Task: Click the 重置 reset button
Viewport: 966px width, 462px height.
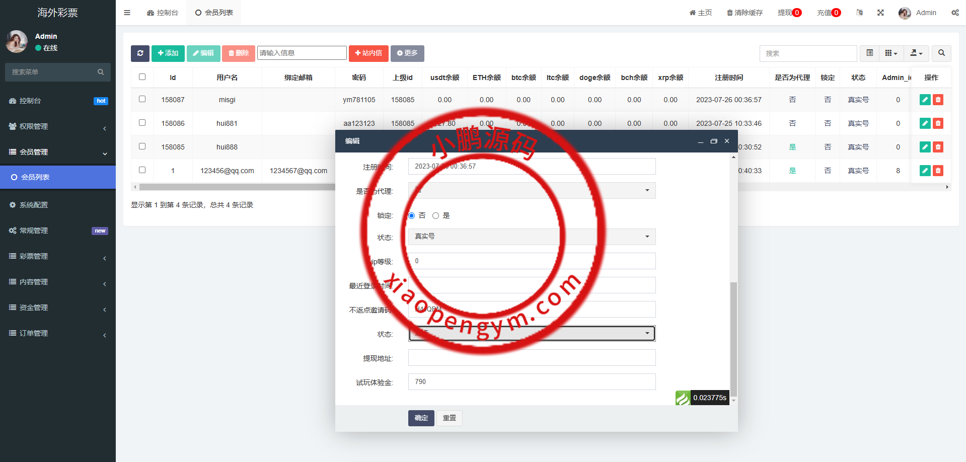Action: (x=449, y=418)
